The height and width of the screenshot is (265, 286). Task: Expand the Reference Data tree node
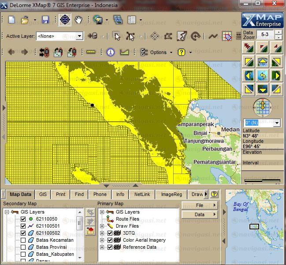coord(102,247)
